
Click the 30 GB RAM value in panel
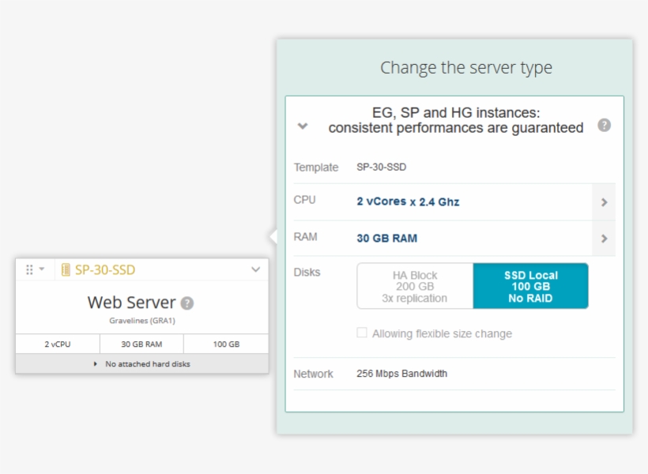[x=386, y=239]
